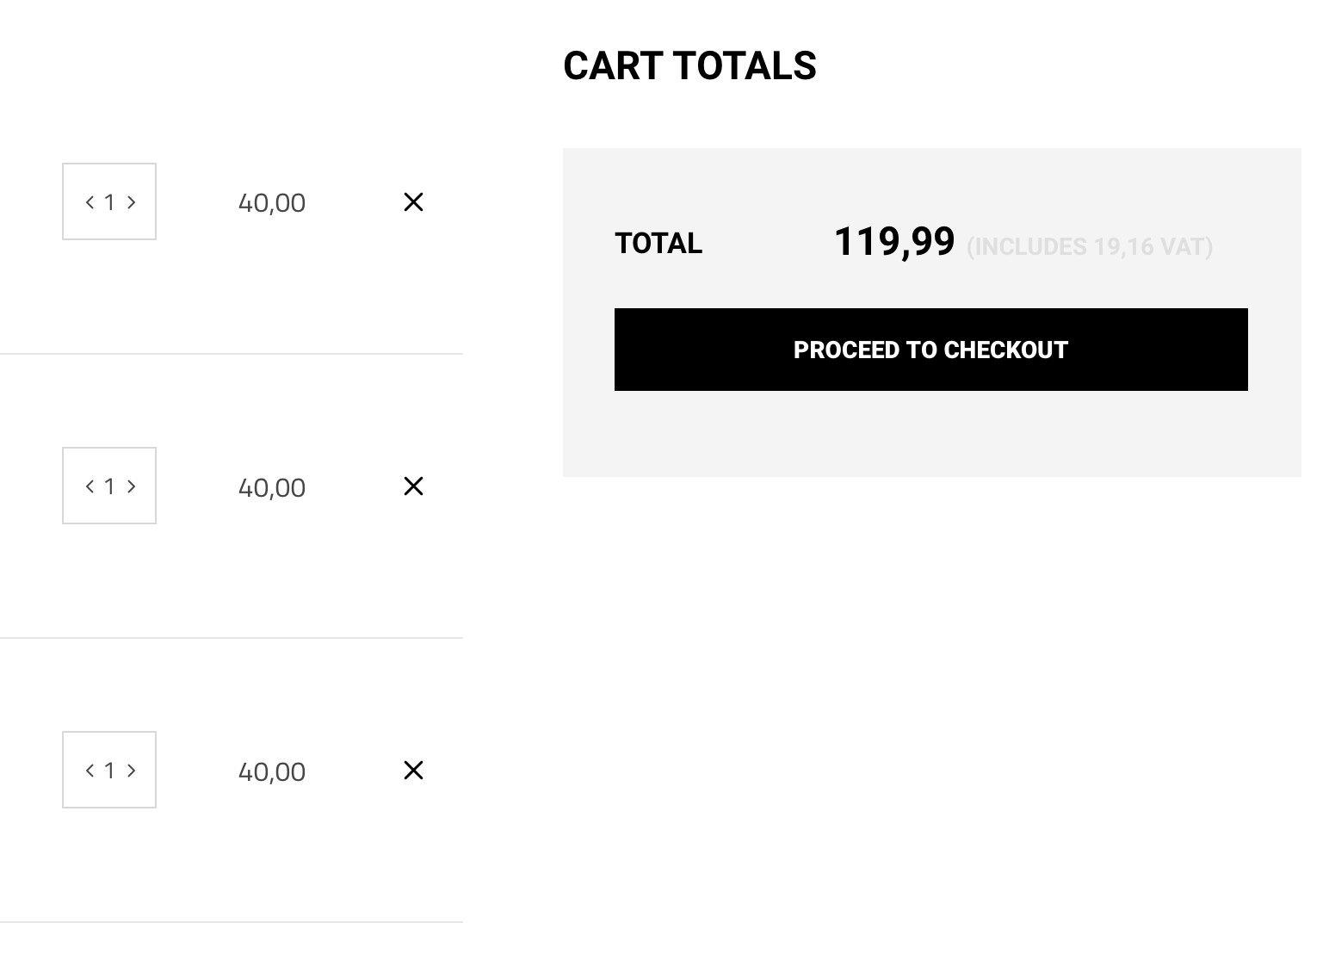Click the Total label in cart totals box
Screen dimensions: 1329x966
coord(658,244)
